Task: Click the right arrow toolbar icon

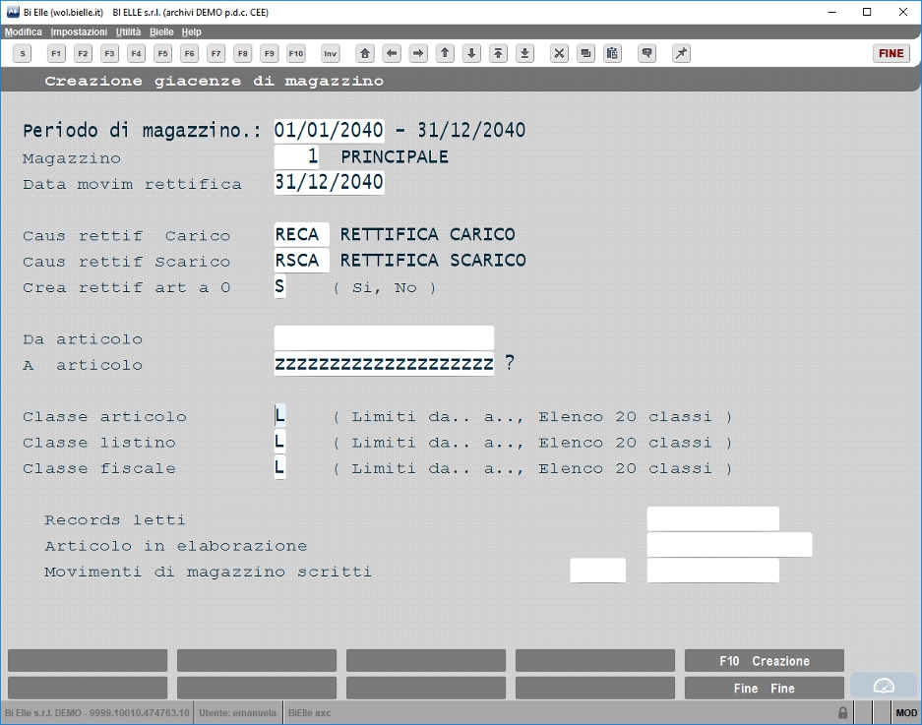Action: click(x=418, y=53)
